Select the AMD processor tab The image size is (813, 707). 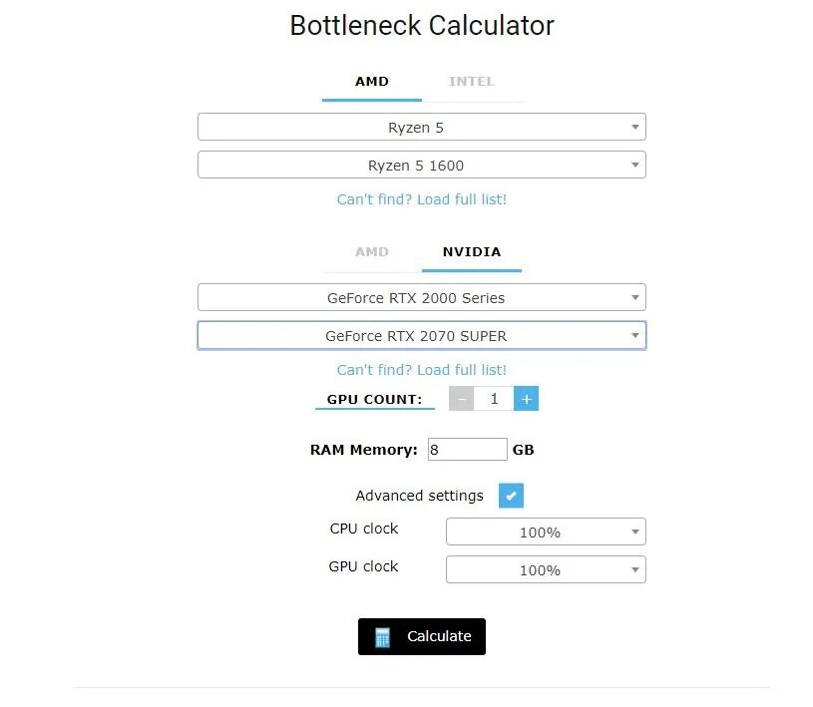click(x=372, y=82)
